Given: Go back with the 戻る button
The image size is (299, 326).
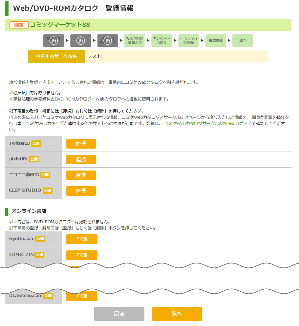Looking at the screenshot, I should pos(119,314).
